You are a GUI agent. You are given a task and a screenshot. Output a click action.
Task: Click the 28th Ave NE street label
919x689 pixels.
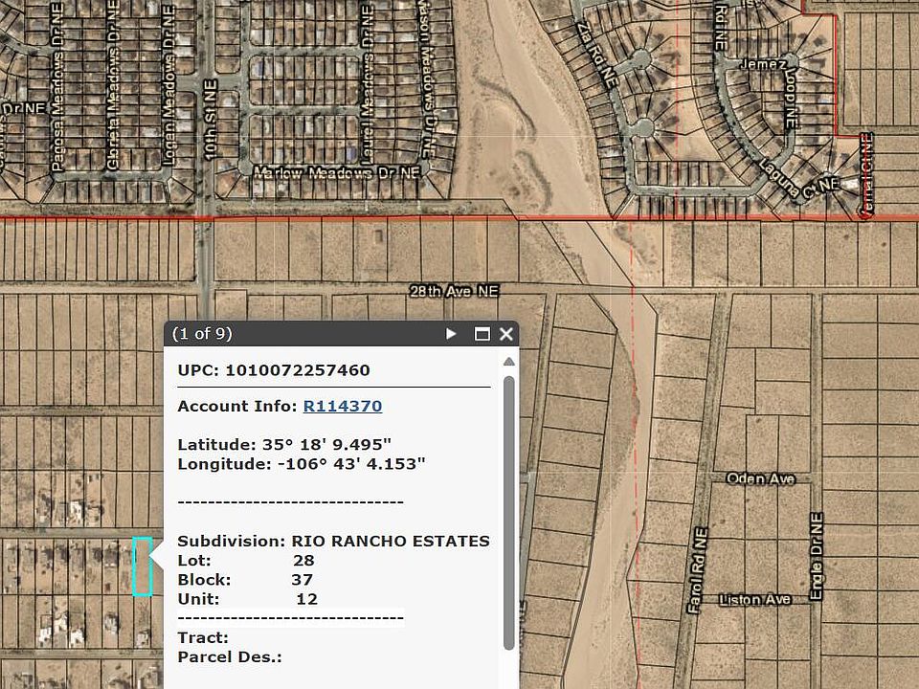[454, 291]
